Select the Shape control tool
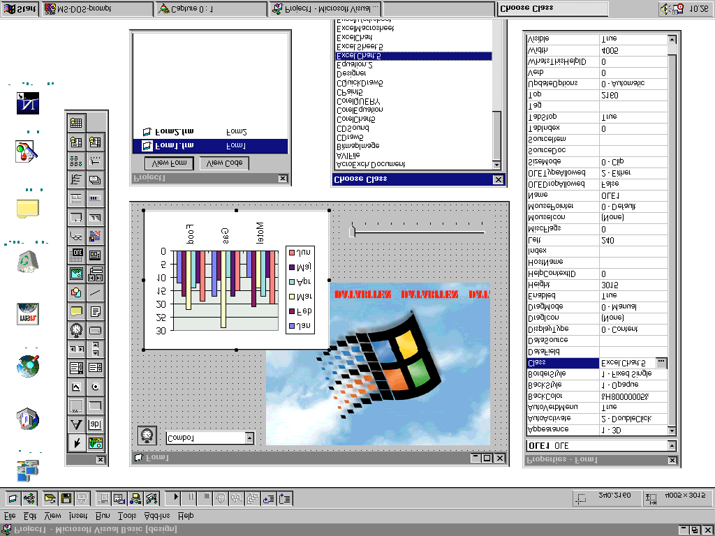Screen dimensions: 715x536 pos(77,292)
